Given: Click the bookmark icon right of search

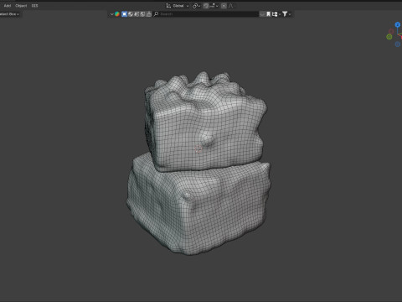Looking at the screenshot, I should (x=268, y=14).
